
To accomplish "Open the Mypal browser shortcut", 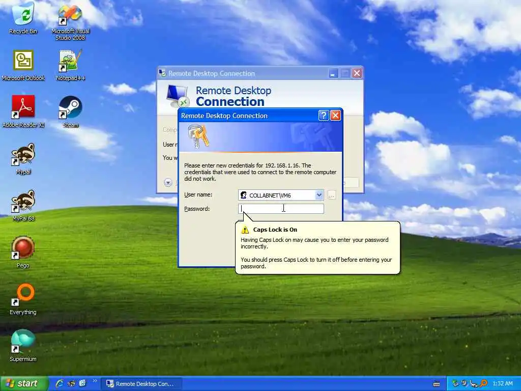I will (x=23, y=159).
